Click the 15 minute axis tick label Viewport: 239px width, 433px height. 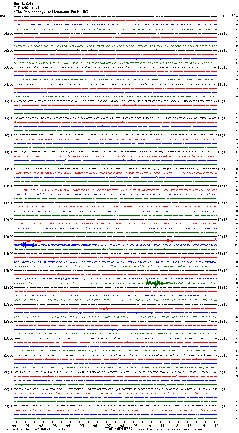217,425
